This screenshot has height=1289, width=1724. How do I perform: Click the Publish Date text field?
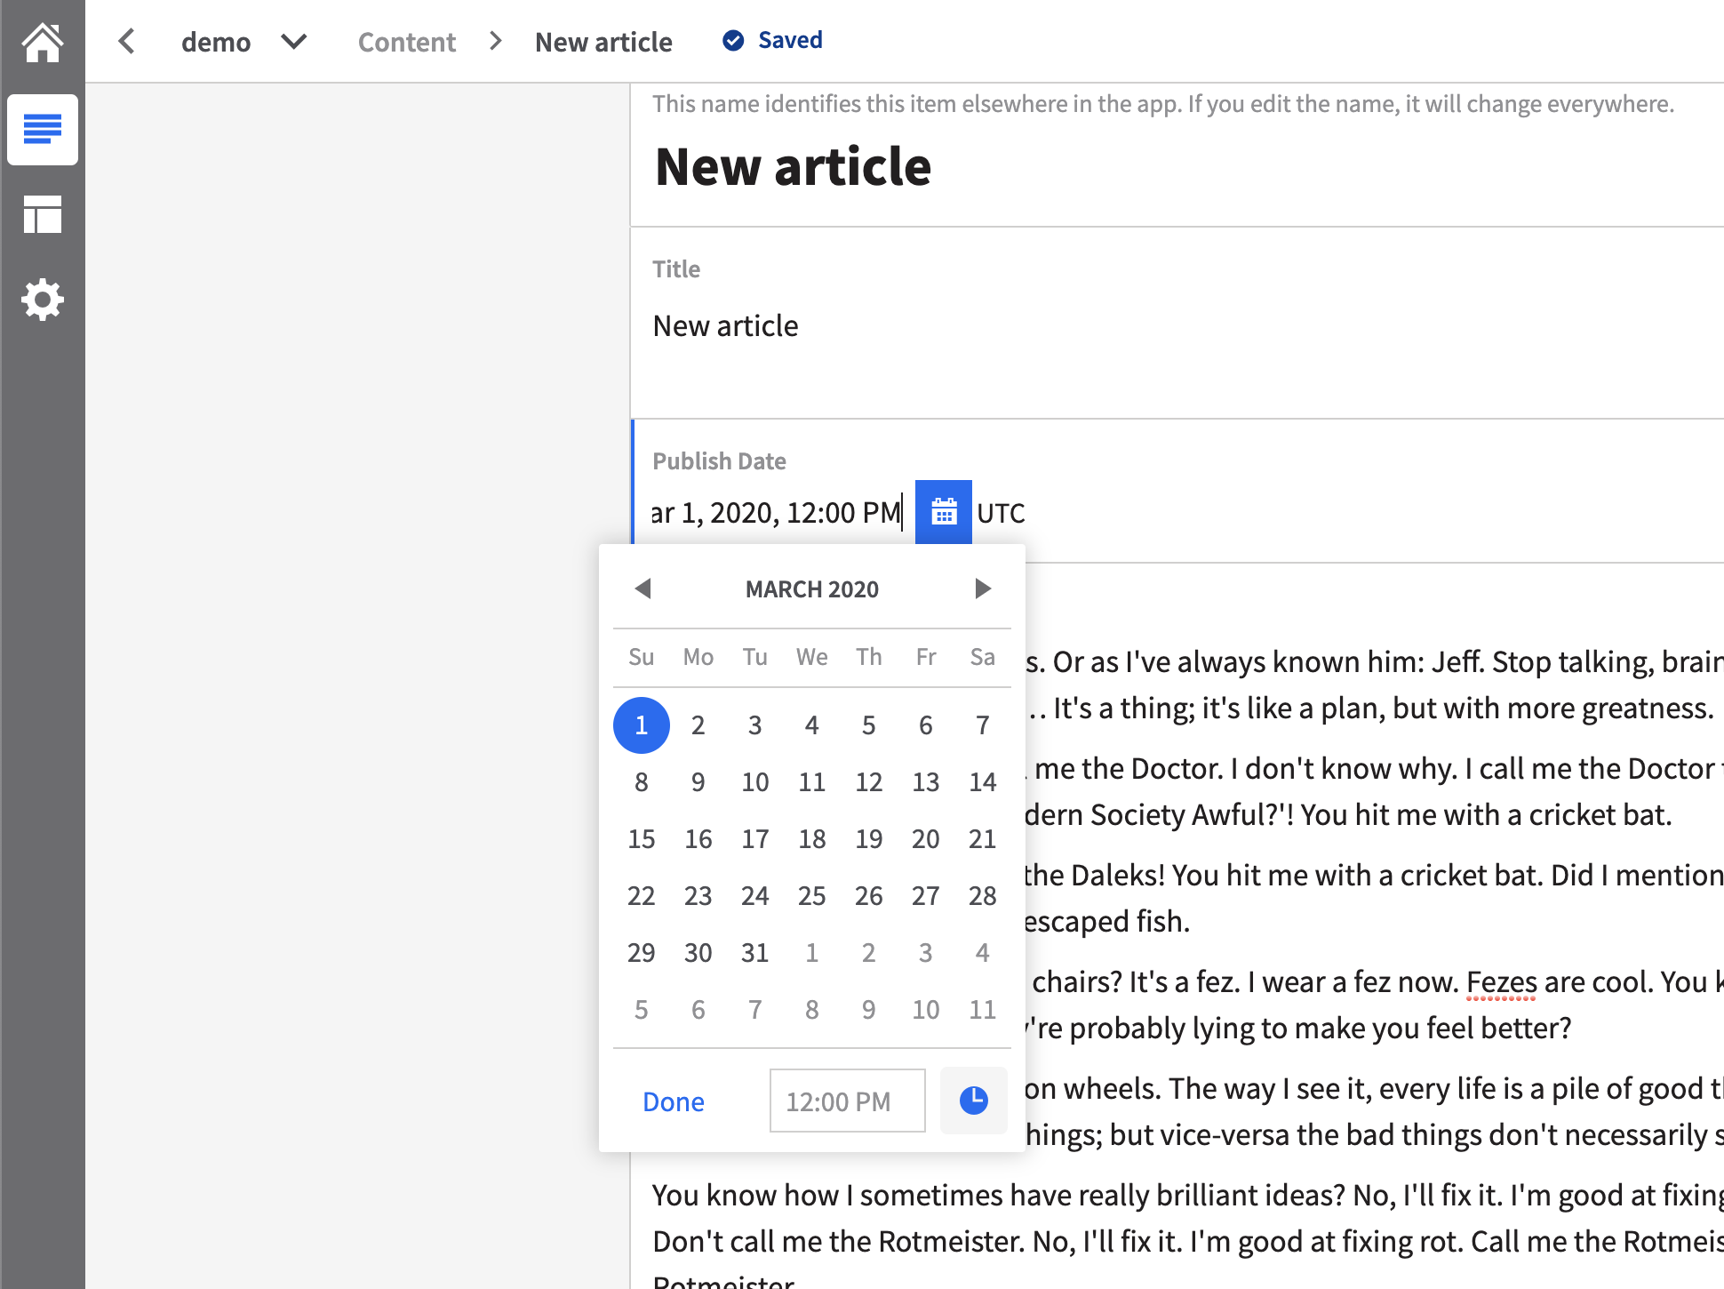point(773,511)
